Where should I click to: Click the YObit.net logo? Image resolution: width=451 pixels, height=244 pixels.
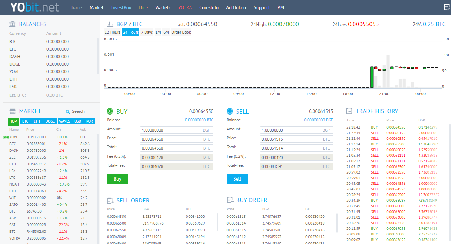(35, 7)
